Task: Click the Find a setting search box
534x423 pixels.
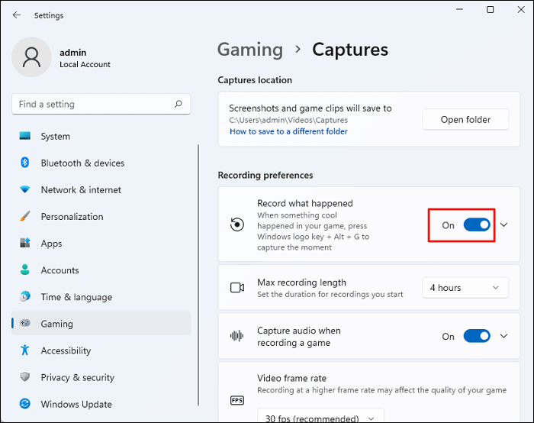Action: coord(92,105)
